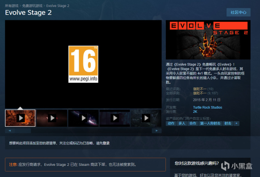Click the right arrow of thumbnail scroller
This screenshot has width=260, height=177.
156,131
